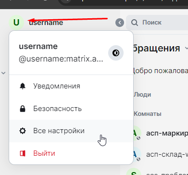This screenshot has width=188, height=175.
Task: Open Все настройки menu entry
Action: 71,131
